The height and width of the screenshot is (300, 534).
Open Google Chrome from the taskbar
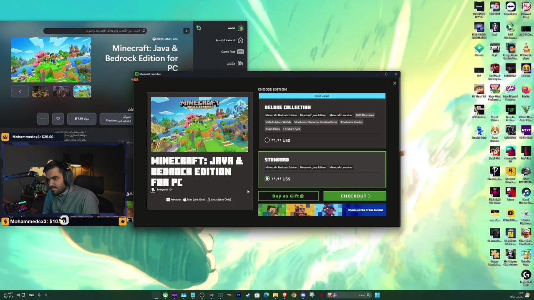pos(294,295)
